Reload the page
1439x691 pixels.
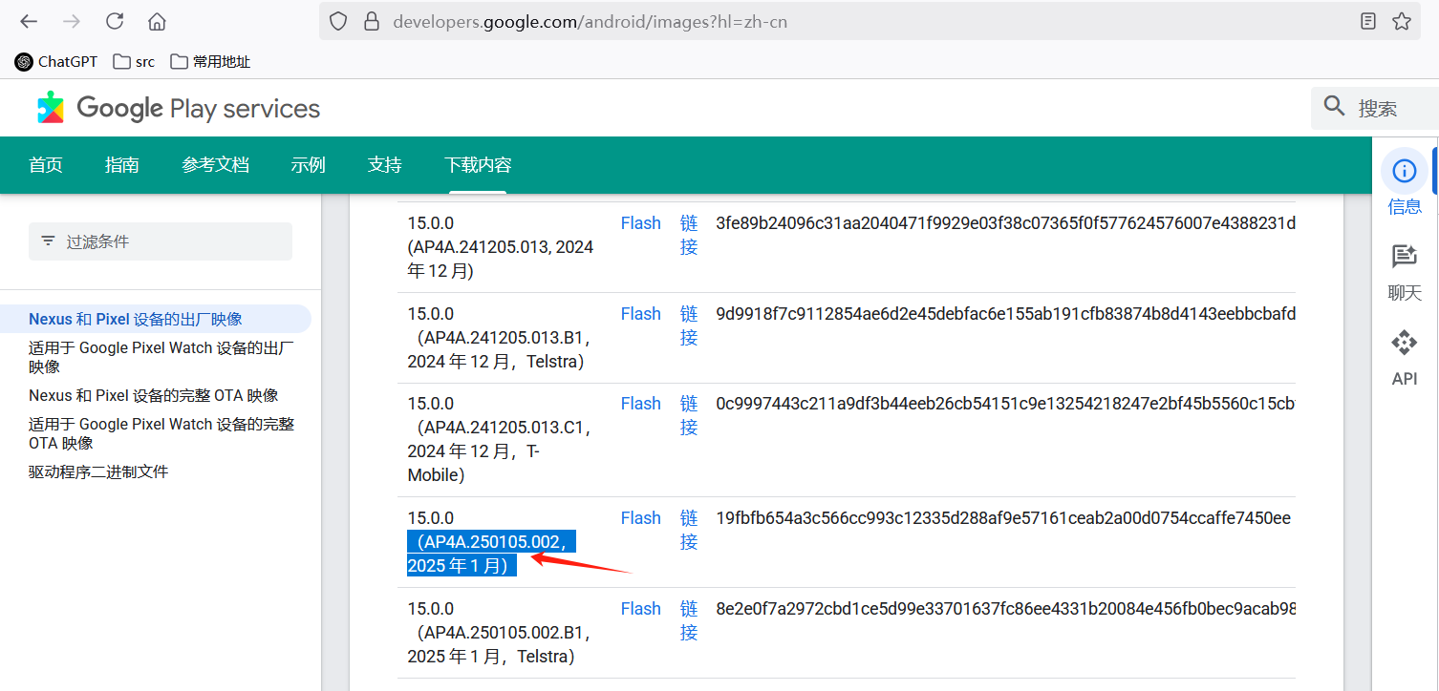115,20
